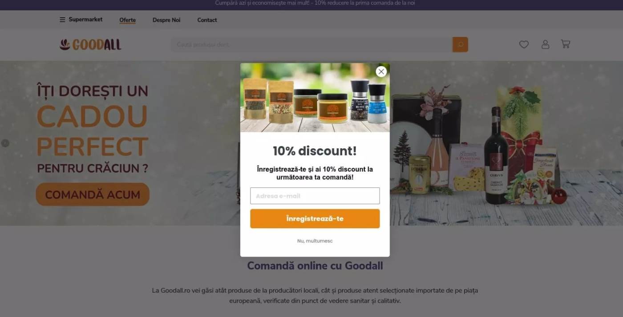Screen dimensions: 623x317
Task: Open the Despre Noi page
Action: click(x=166, y=20)
